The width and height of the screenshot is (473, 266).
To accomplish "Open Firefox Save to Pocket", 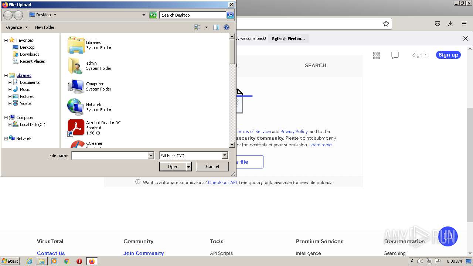I will point(438,24).
